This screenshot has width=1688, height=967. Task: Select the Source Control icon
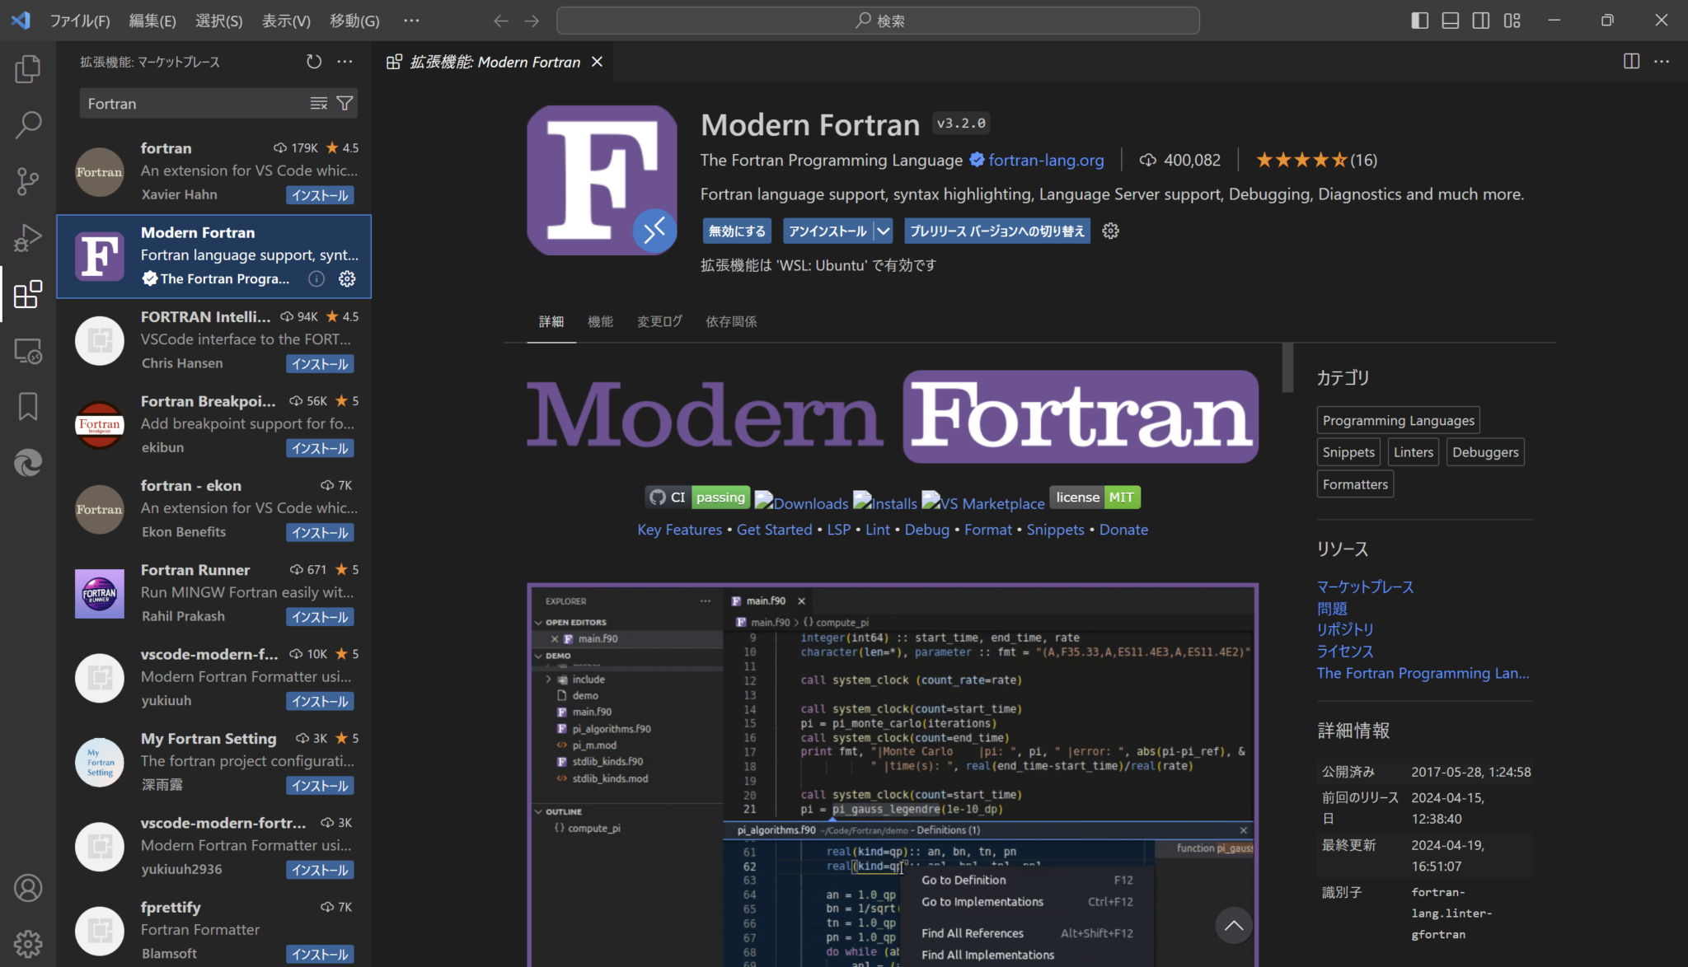click(x=28, y=180)
